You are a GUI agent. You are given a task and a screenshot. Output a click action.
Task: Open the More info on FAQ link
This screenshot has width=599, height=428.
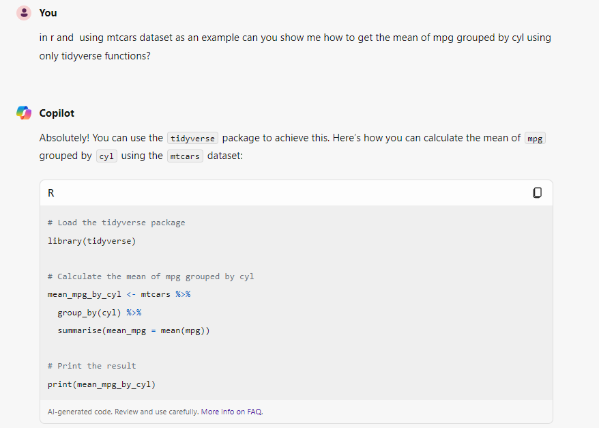(x=232, y=412)
